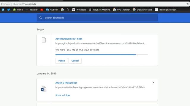Remove Akash S Thakur.docx from list
This screenshot has height=106, width=190.
(153, 82)
